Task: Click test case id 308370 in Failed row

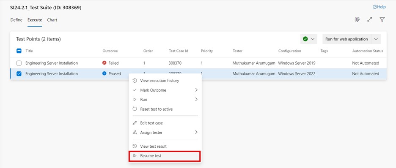Action: tap(175, 63)
